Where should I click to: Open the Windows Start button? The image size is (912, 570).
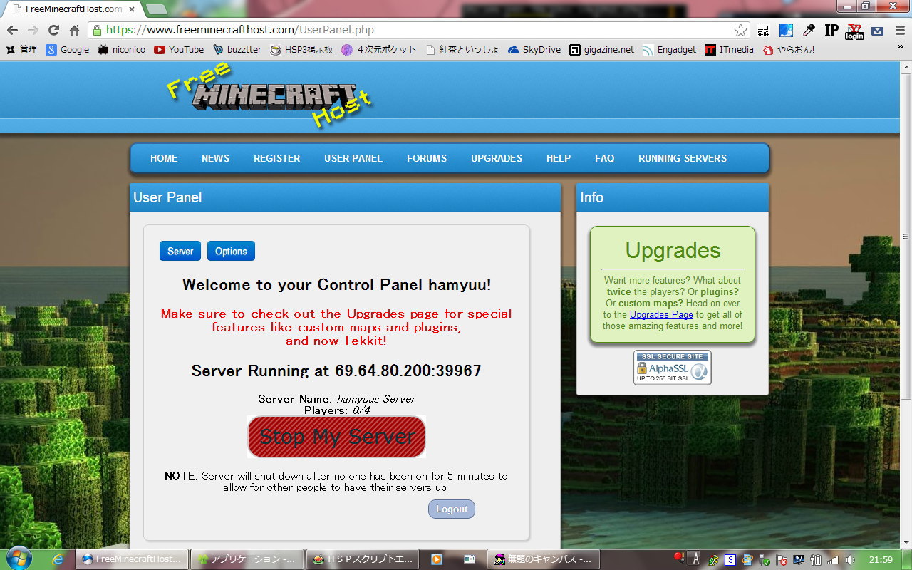(19, 559)
